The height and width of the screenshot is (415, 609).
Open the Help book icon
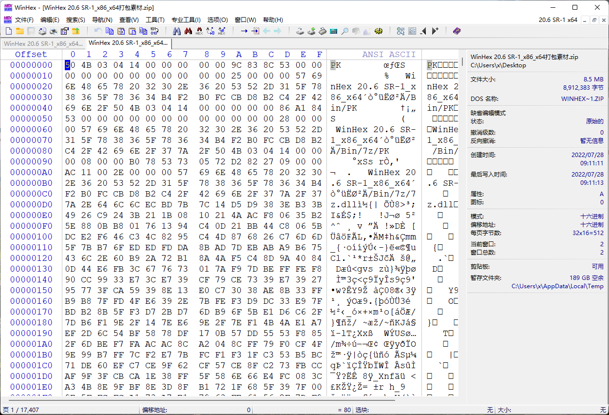point(457,31)
